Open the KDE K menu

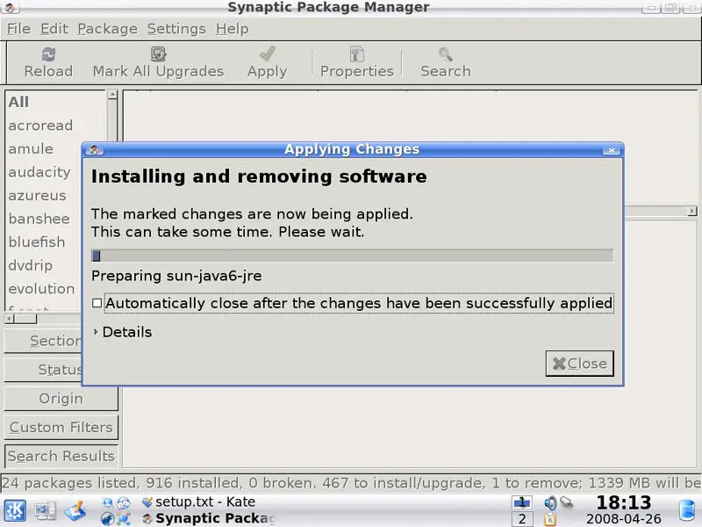(x=15, y=510)
